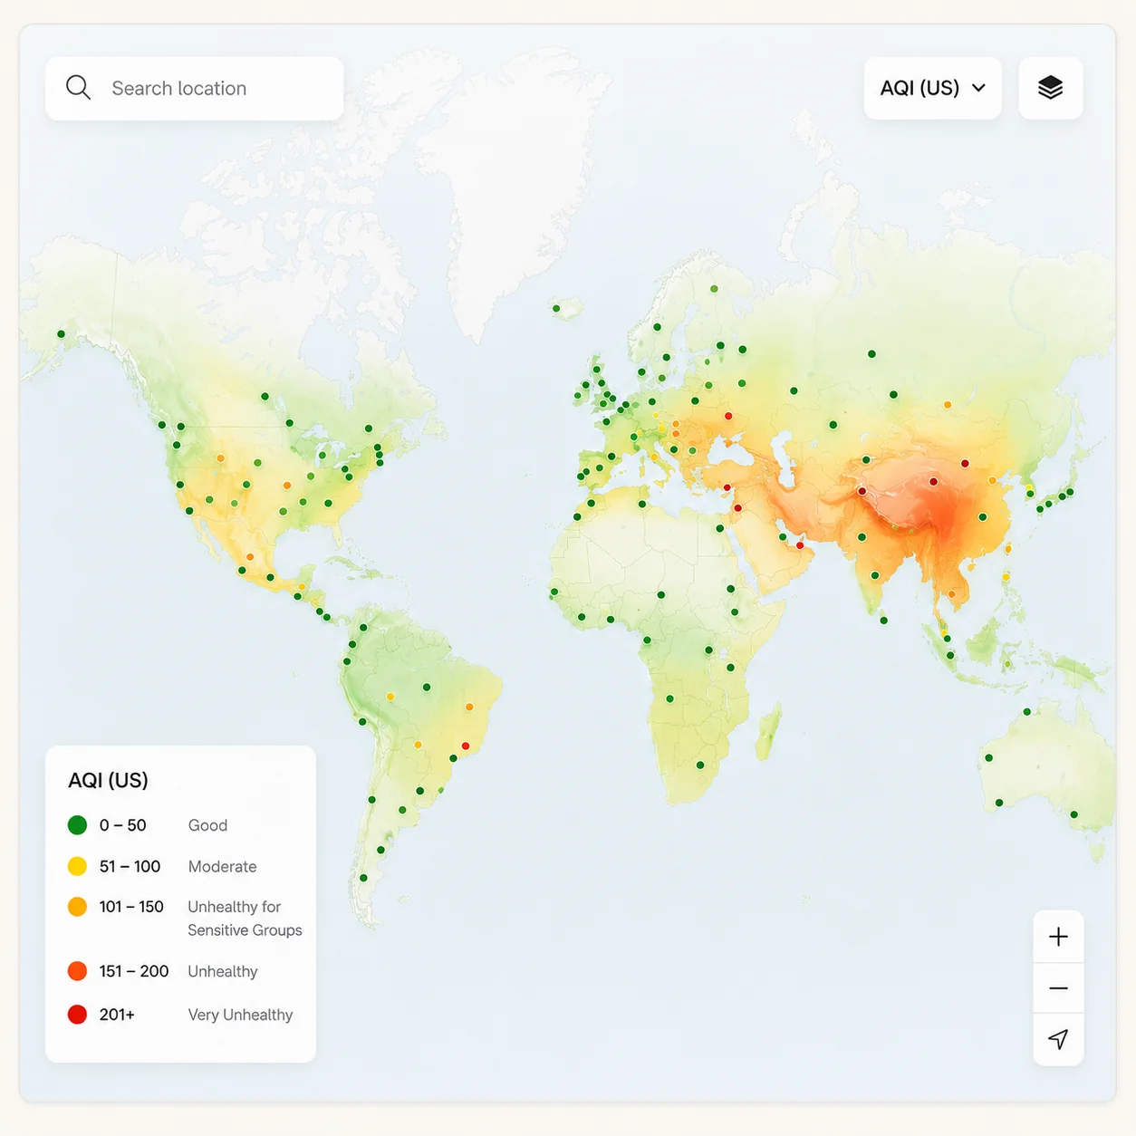The height and width of the screenshot is (1136, 1136).
Task: Click the red 201+ legend swatch
Action: pos(78,1015)
